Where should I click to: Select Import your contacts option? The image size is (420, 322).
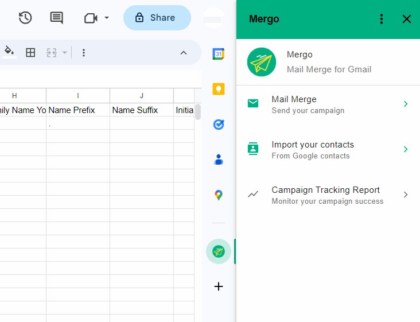[328, 149]
